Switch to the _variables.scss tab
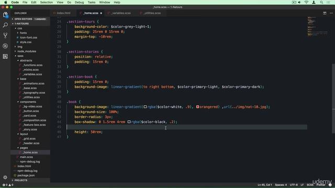Viewport: 335px width, 188px height. (x=121, y=13)
